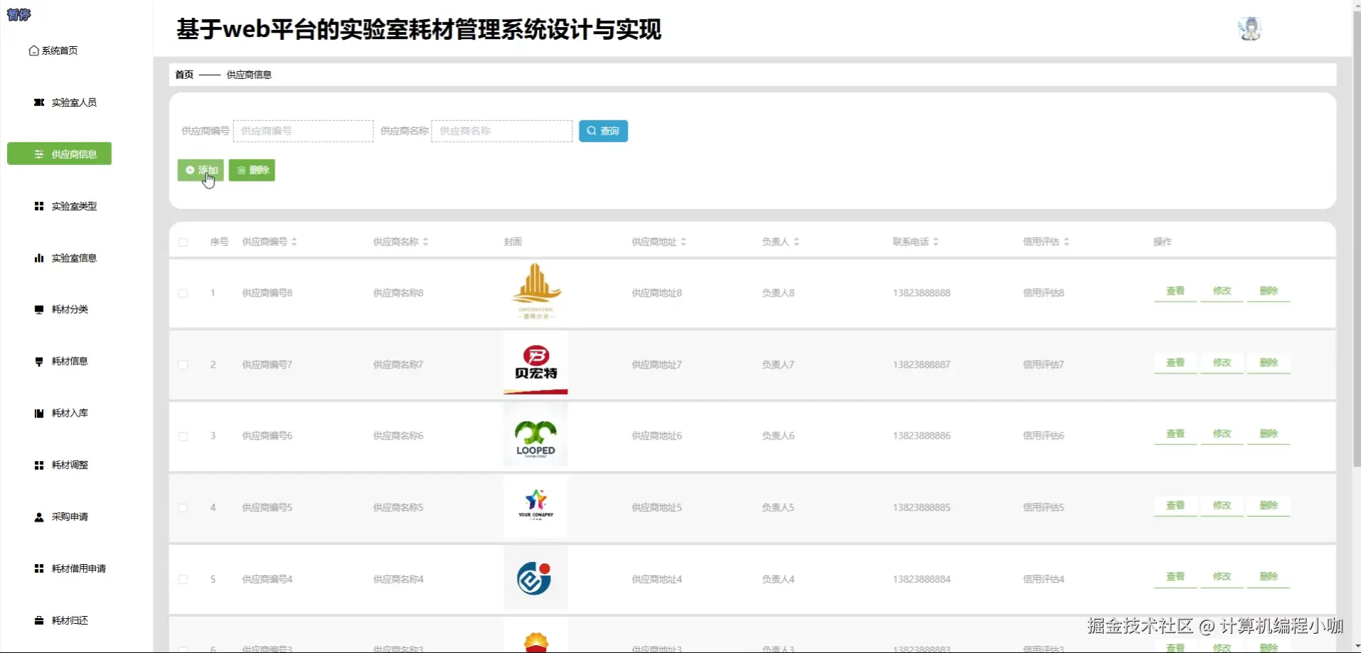Check the box for row 供应商编号6
This screenshot has height=653, width=1361.
click(x=183, y=436)
